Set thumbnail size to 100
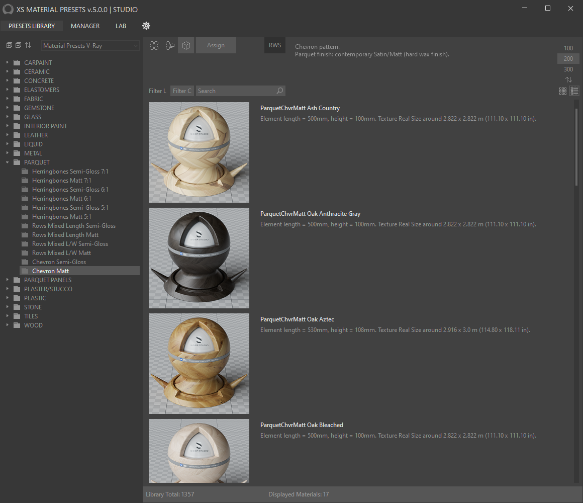Screen dimensions: 583x503 (568, 48)
